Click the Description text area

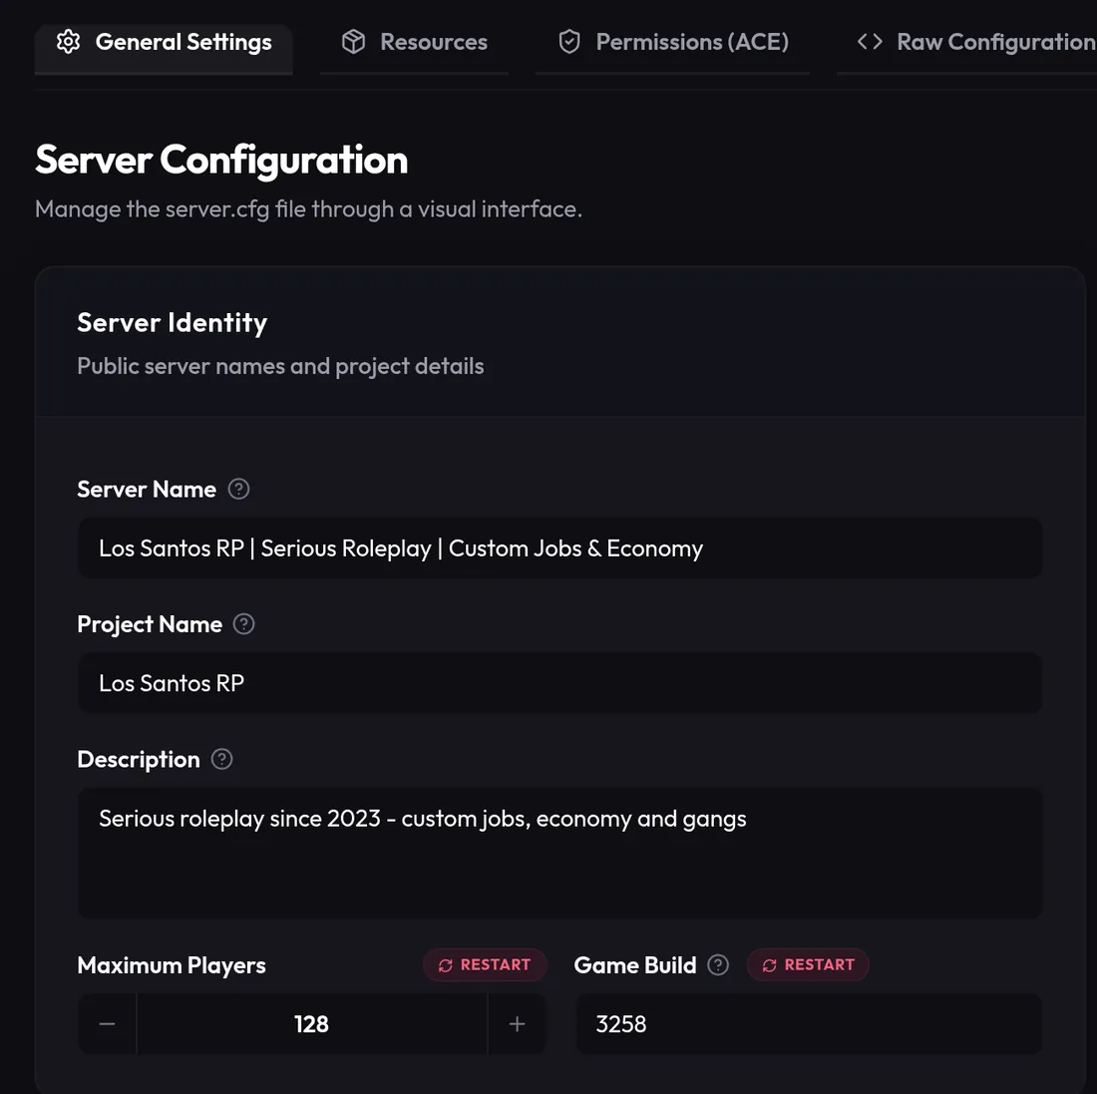tap(559, 853)
